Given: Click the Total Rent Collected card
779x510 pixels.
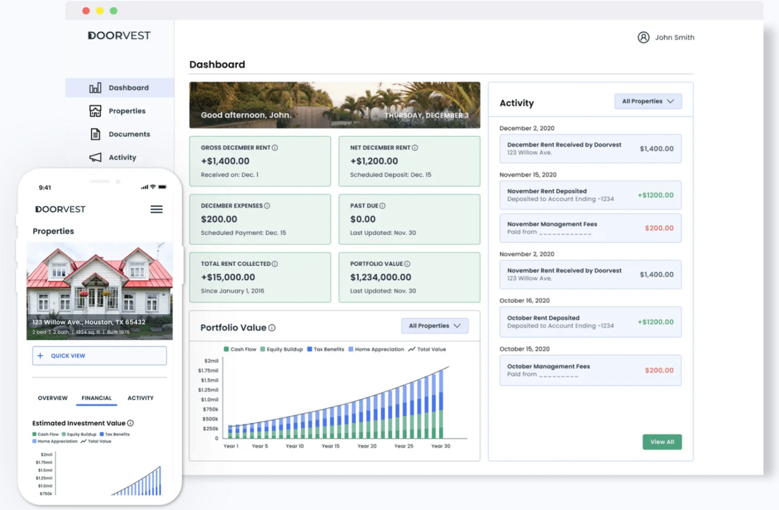Looking at the screenshot, I should pos(260,278).
